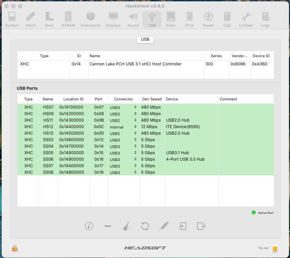Open the Utilities toolbar section
The height and width of the screenshot is (258, 290).
[246, 19]
